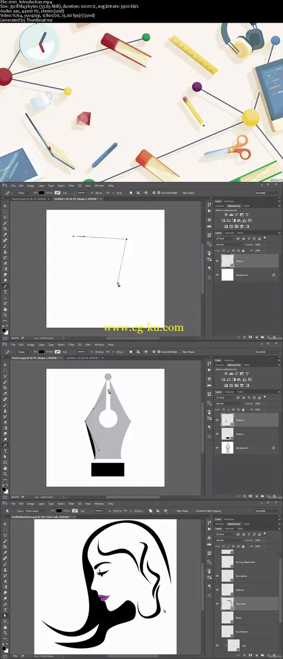283x659 pixels.
Task: Open layer style fx menu in Untitled-1 window
Action: (244, 337)
